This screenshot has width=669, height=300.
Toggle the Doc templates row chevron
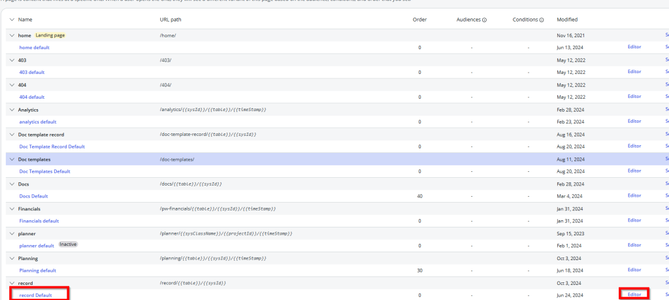pyautogui.click(x=12, y=159)
